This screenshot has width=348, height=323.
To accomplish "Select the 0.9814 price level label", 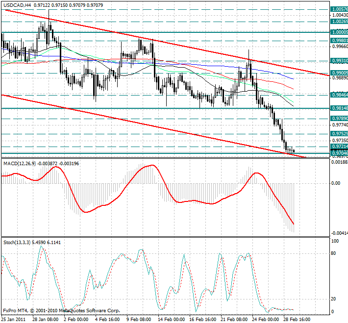I will 339,108.
